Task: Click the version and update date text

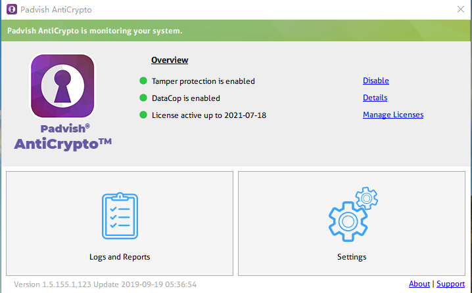Action: coord(105,284)
